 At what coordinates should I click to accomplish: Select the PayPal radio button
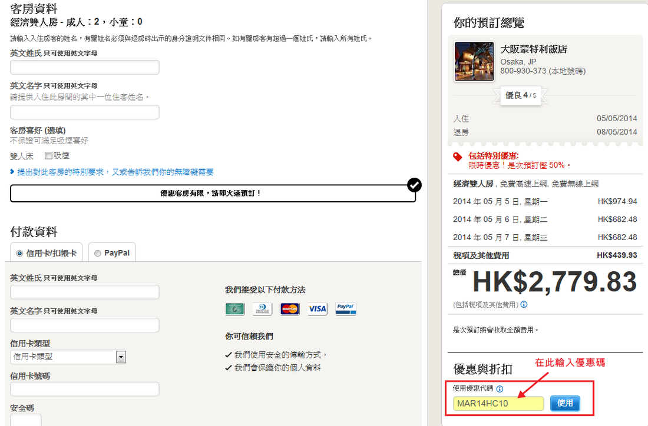[97, 254]
